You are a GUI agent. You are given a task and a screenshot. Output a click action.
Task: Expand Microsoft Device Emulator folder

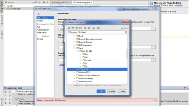pyautogui.click(x=74, y=75)
